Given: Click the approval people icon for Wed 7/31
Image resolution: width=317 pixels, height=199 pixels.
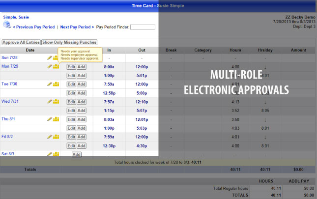Looking at the screenshot, I should point(56,102).
